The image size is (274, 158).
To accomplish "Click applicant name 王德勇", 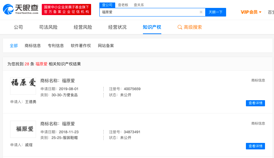I will click(31, 102).
